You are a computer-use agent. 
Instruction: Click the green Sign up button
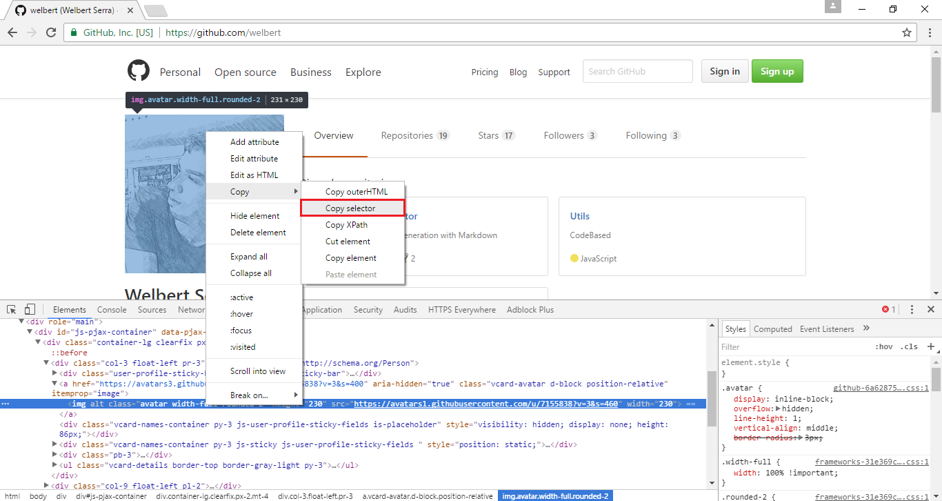tap(777, 71)
